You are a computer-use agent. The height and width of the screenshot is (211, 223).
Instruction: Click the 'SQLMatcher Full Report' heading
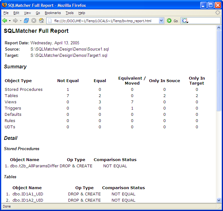point(36,31)
